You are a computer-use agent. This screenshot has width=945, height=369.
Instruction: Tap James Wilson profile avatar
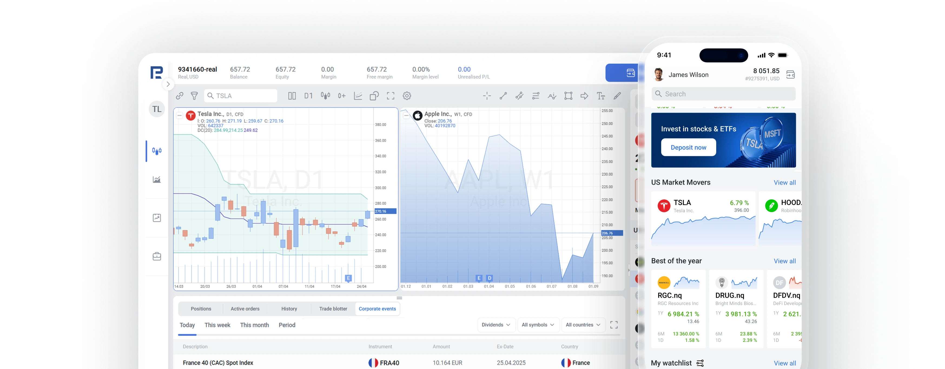(x=659, y=74)
